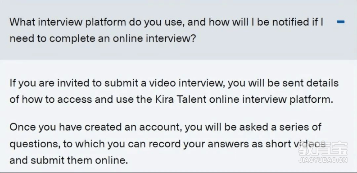This screenshot has height=173, width=357.
Task: Click the last line "and submit them online."
Action: (68, 160)
